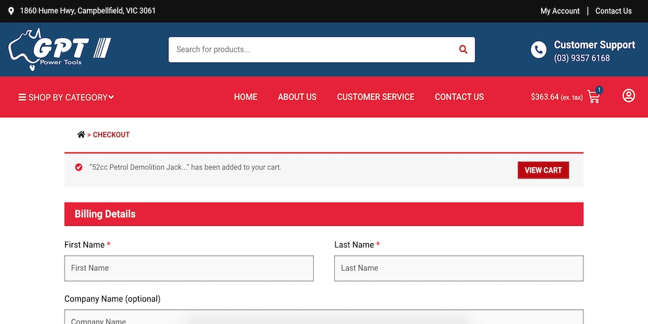
Task: Click the hamburger menu icon
Action: click(22, 97)
